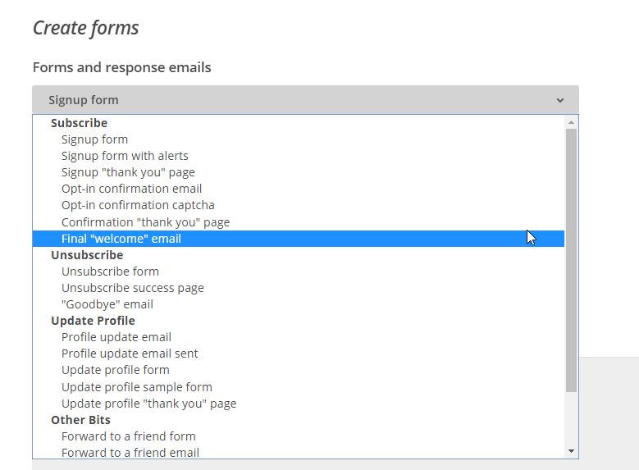Viewport: 639px width, 470px height.
Task: Pick "Opt-in confirmation email" from list
Action: point(131,189)
